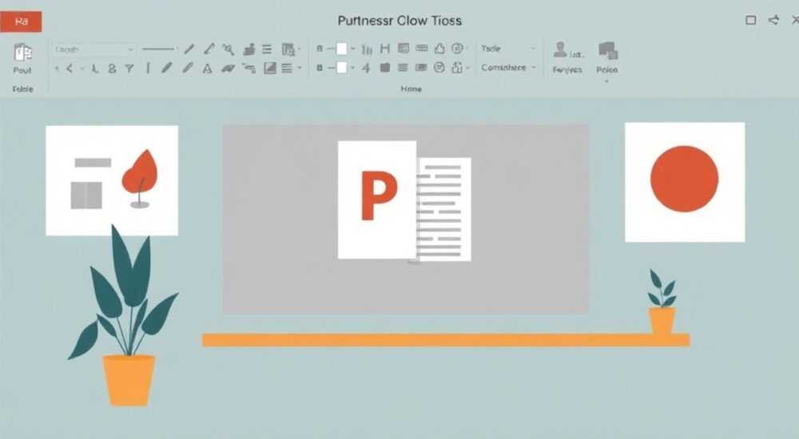Screen dimensions: 799x439
Task: Click the left angle bracket icon
Action: [x=70, y=68]
